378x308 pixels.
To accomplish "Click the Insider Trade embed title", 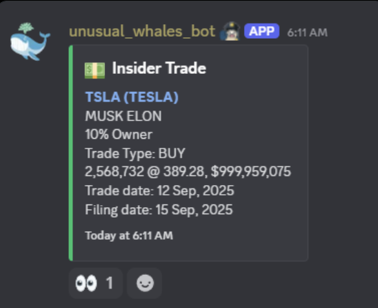I will click(159, 68).
